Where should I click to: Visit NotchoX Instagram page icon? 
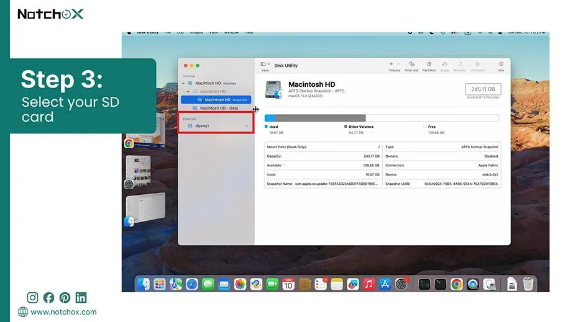pyautogui.click(x=32, y=298)
